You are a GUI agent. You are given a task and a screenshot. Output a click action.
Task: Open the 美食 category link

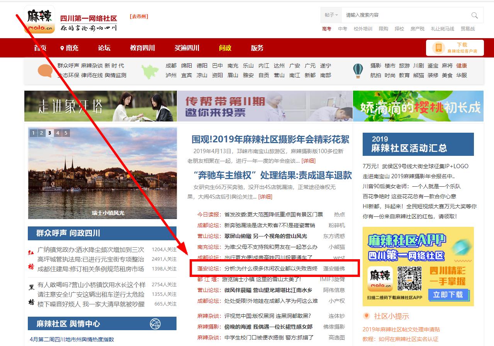point(447,75)
